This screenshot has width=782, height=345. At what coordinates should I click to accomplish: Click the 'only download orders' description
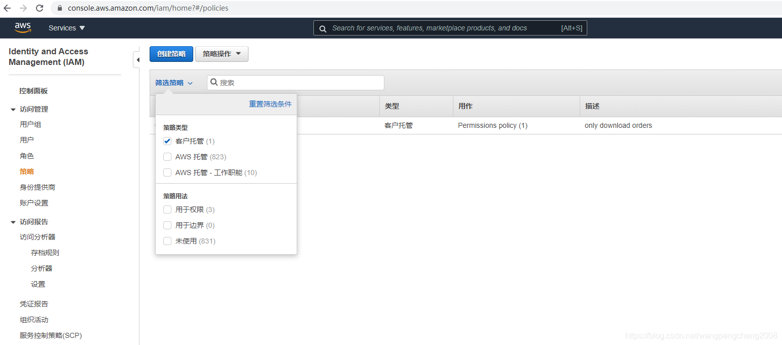point(618,125)
